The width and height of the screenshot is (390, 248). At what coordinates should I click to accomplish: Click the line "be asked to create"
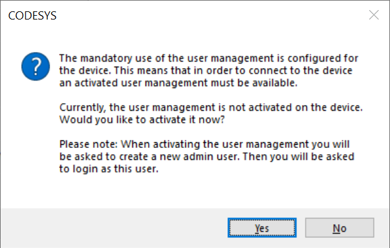point(207,157)
